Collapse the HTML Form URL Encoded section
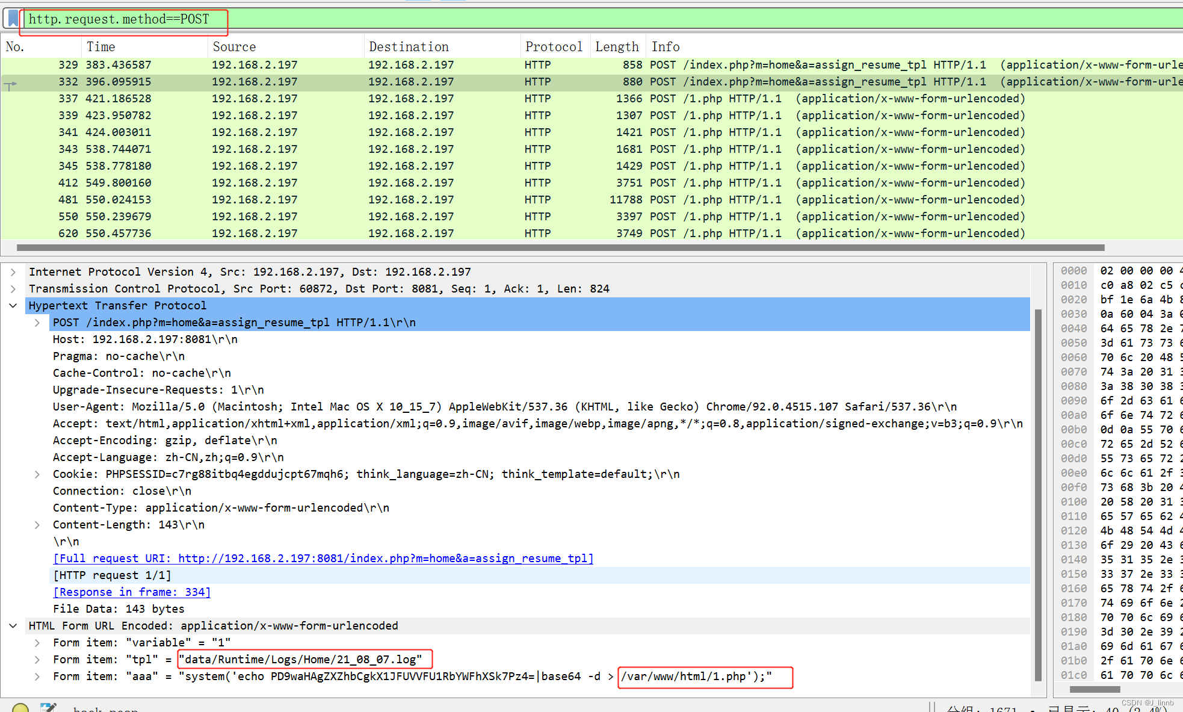The image size is (1183, 712). (13, 625)
